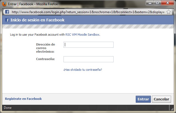Image resolution: width=176 pixels, height=113 pixels.
Task: Maximize the Firefox popup window
Action: (x=157, y=3)
